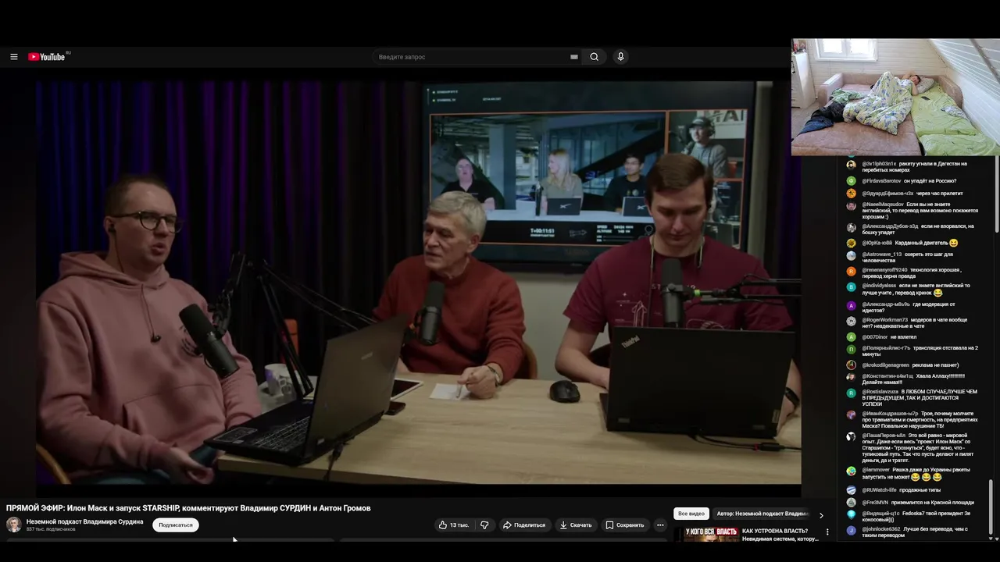Select message 'Хвала Аллаху! Делайте намаз'

tap(914, 379)
